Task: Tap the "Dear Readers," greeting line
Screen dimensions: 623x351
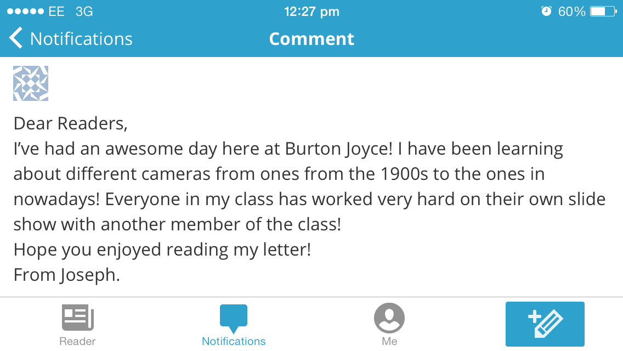Action: pyautogui.click(x=70, y=123)
